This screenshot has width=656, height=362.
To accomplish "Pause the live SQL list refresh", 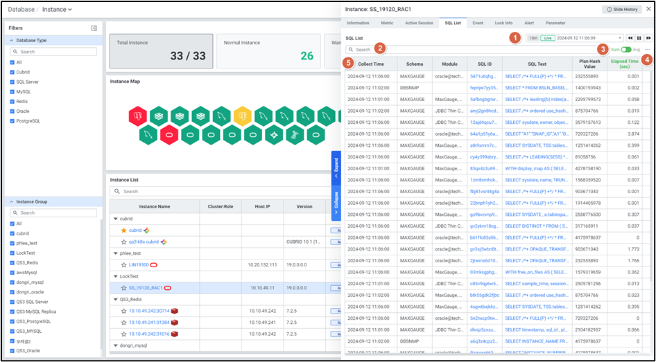I will (x=639, y=38).
